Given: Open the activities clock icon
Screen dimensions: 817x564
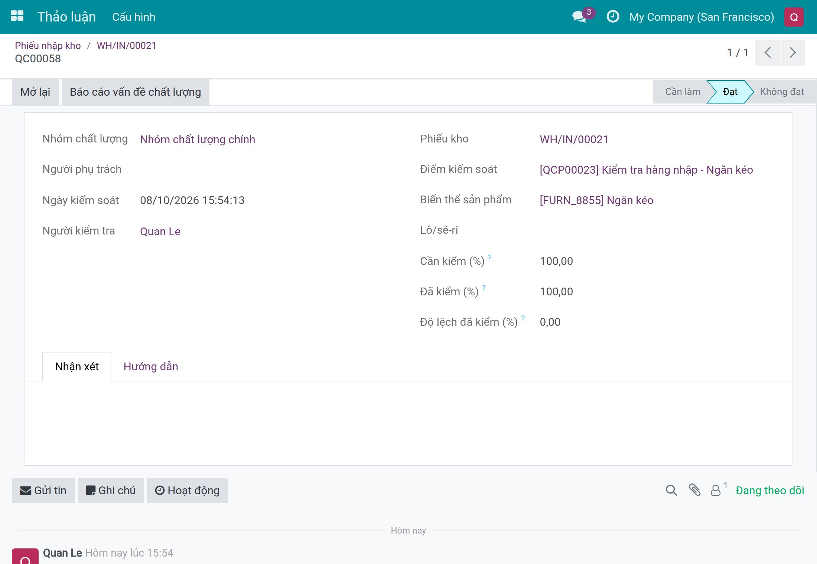Looking at the screenshot, I should click(x=613, y=16).
